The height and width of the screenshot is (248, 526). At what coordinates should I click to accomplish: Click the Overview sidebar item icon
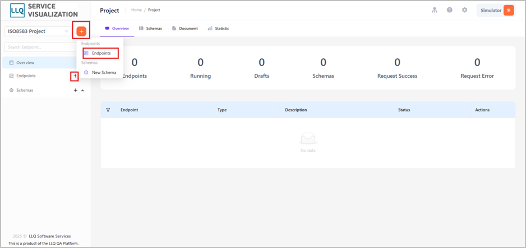(x=11, y=63)
